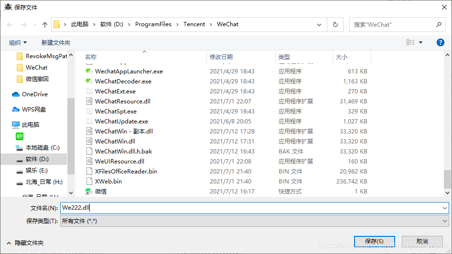Click the WeChatResource.dll file icon
This screenshot has width=452, height=254.
[x=89, y=101]
